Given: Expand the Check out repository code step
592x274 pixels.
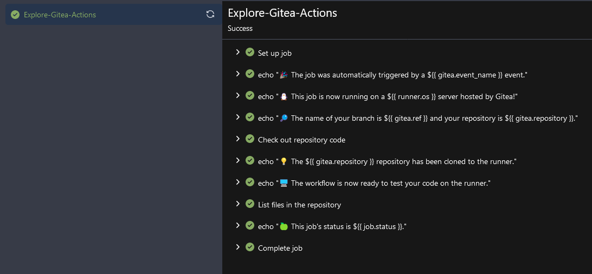Looking at the screenshot, I should click(x=237, y=139).
